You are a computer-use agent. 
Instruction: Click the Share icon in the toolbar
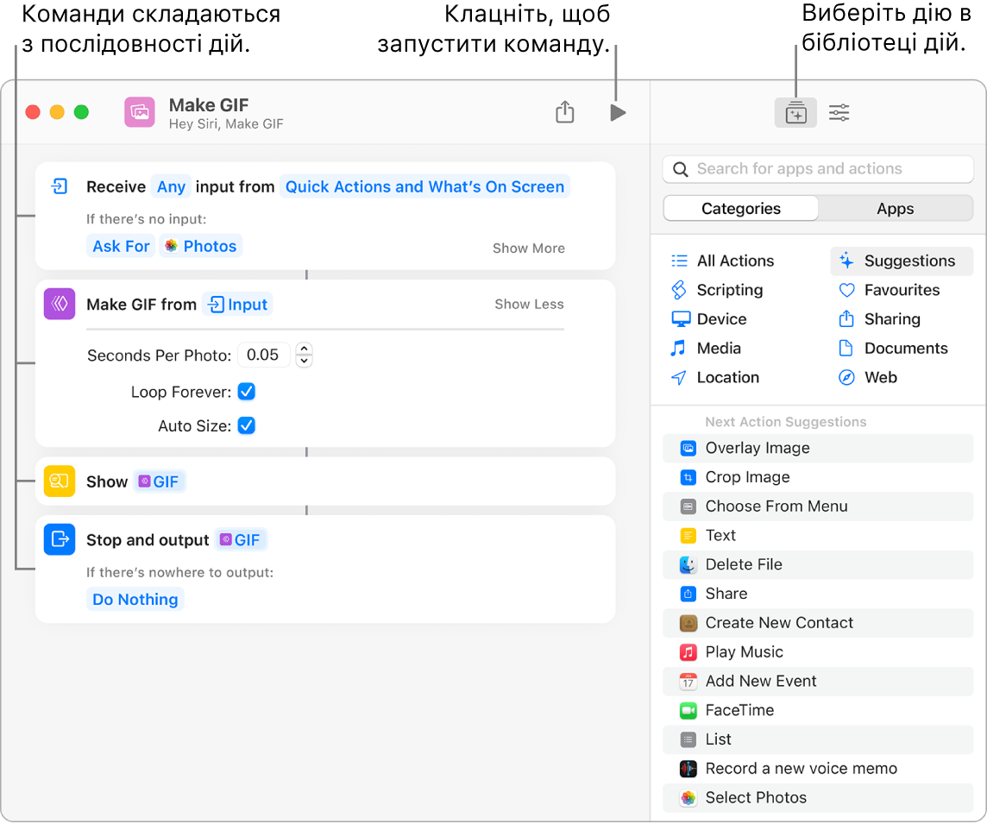tap(564, 112)
